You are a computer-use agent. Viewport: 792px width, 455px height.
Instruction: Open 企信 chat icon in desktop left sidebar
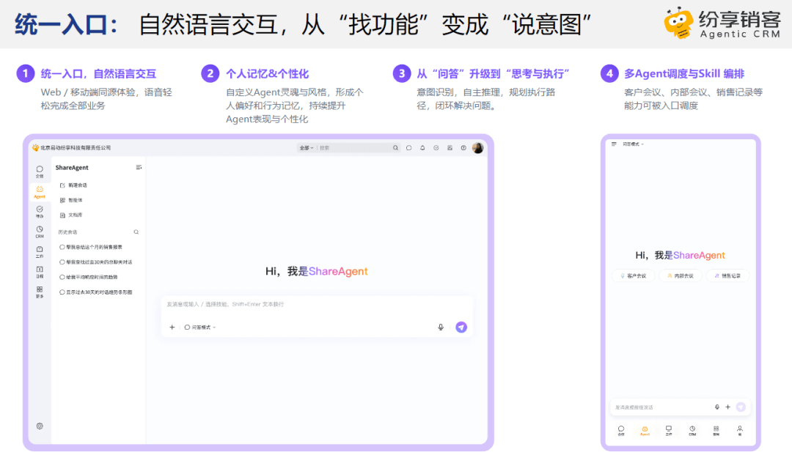click(x=40, y=171)
